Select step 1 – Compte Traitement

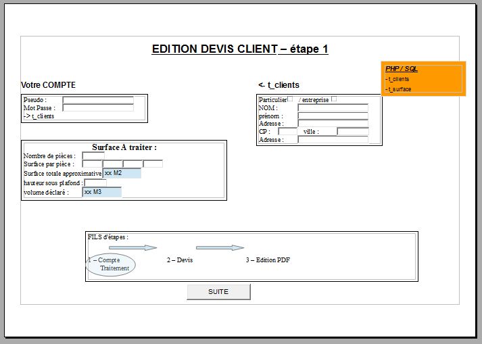coord(110,264)
